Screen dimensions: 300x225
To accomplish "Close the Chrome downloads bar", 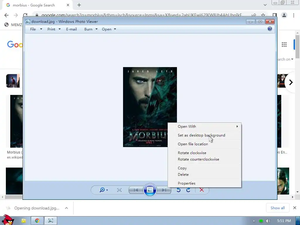I will click(x=295, y=208).
